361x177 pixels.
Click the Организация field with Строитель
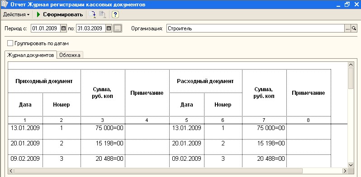tap(256, 28)
